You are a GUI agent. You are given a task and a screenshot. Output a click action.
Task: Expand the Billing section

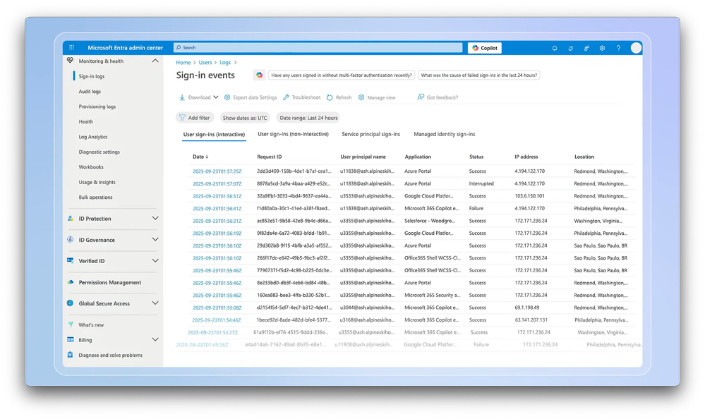(155, 339)
